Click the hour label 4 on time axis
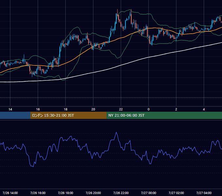Image resolution: width=222 pixels, height=196 pixels. click(204, 109)
